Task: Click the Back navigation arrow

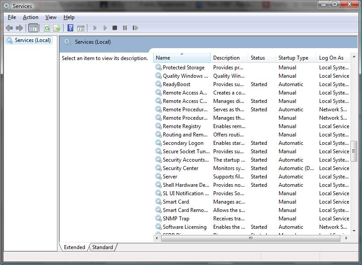Action: (x=9, y=27)
